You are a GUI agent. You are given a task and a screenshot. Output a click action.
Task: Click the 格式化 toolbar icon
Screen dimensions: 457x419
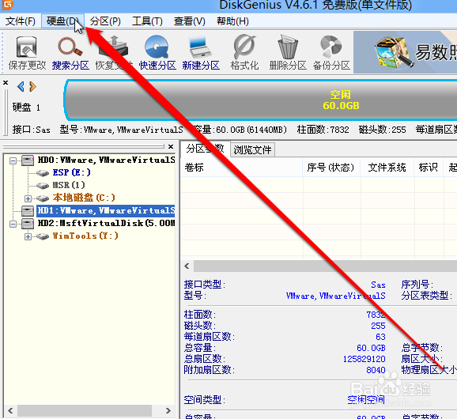(x=244, y=53)
